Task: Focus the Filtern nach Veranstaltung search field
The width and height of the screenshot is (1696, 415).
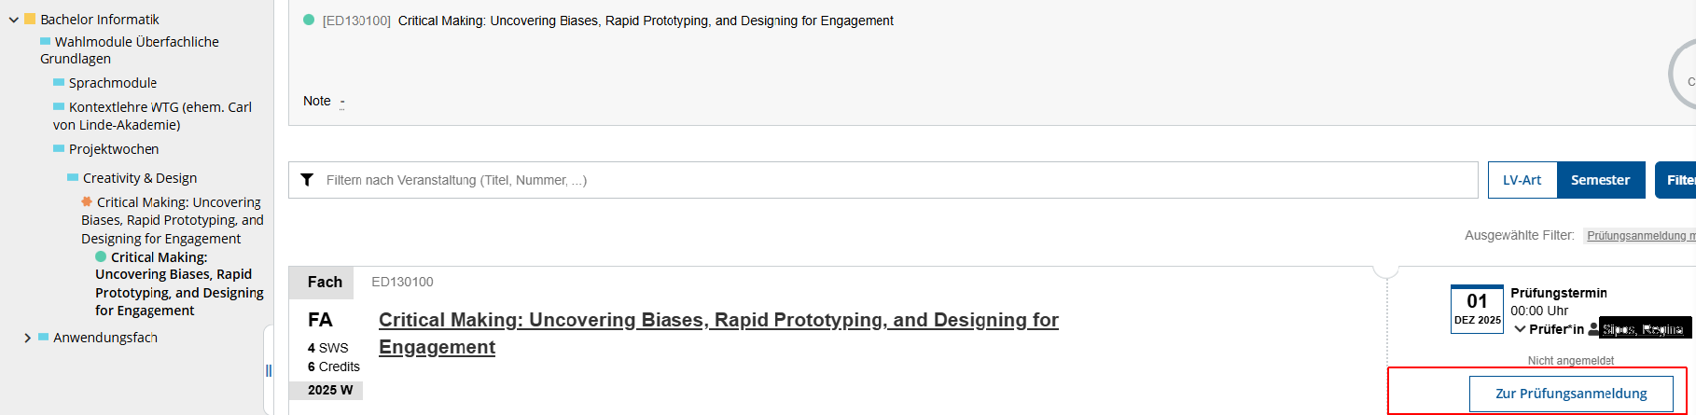Action: [x=896, y=180]
